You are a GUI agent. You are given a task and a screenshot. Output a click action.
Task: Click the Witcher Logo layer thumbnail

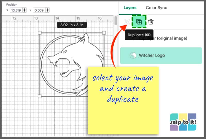click(133, 55)
